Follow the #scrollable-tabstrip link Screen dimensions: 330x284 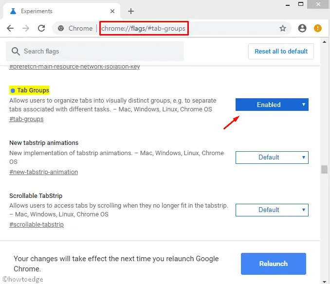[37, 225]
